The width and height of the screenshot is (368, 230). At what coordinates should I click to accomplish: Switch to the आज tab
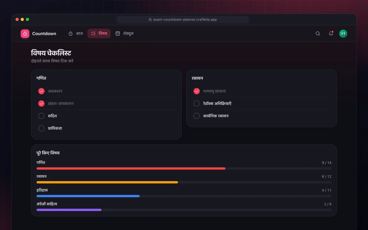pyautogui.click(x=75, y=34)
